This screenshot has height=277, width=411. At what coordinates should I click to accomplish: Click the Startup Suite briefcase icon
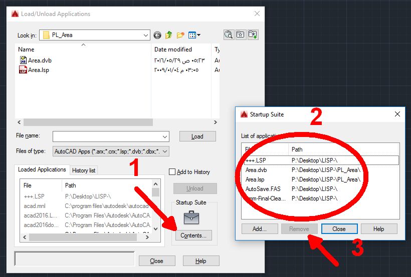point(191,217)
